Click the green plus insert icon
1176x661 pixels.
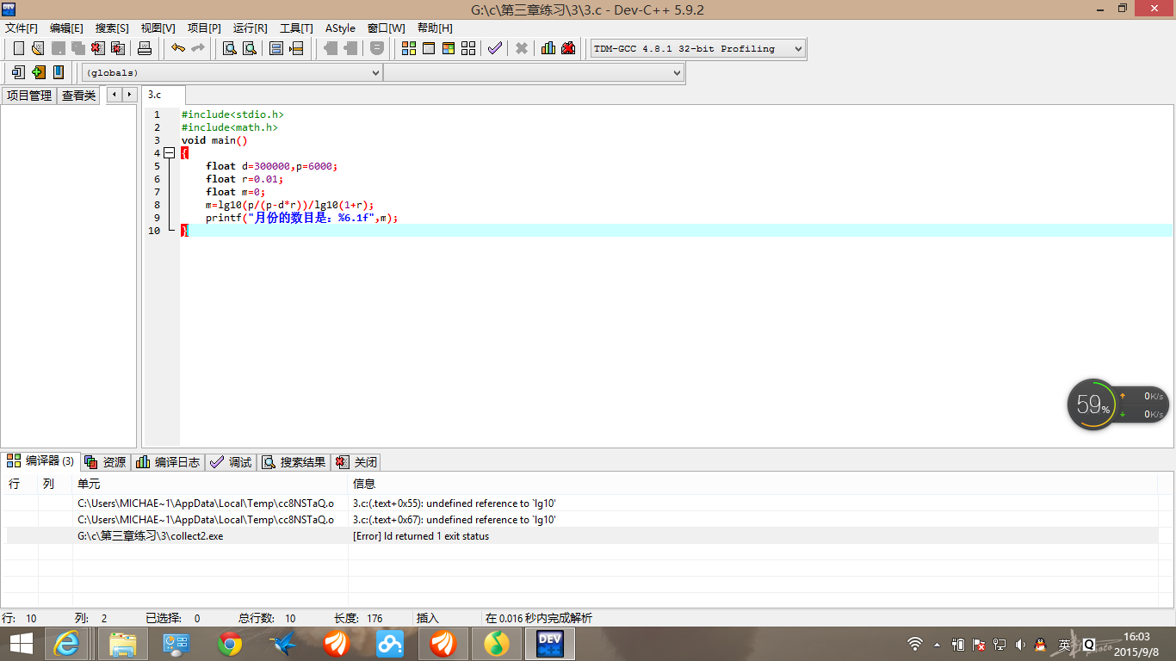tap(38, 72)
